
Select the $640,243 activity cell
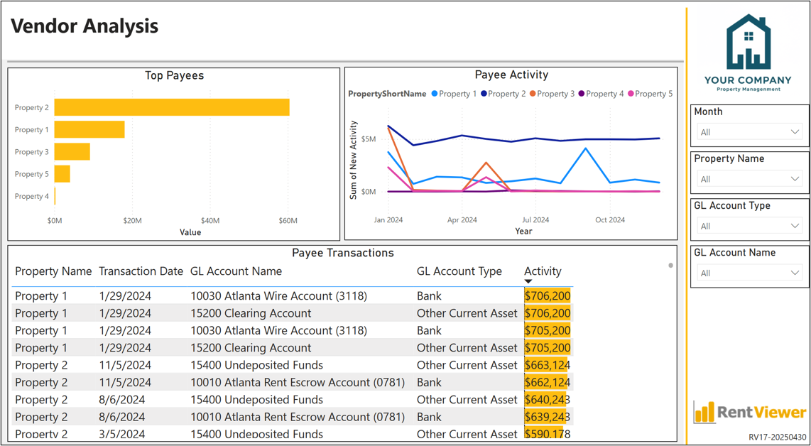coord(548,400)
